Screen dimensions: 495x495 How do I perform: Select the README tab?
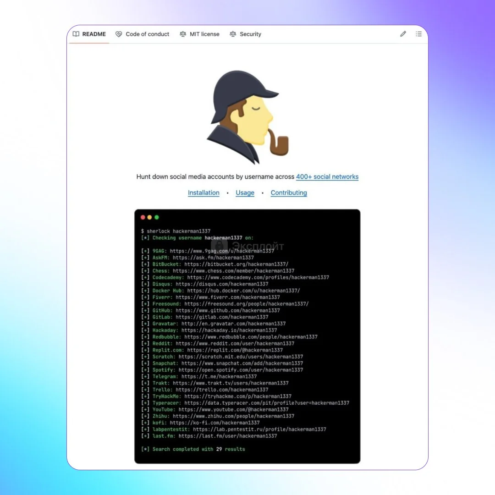94,34
